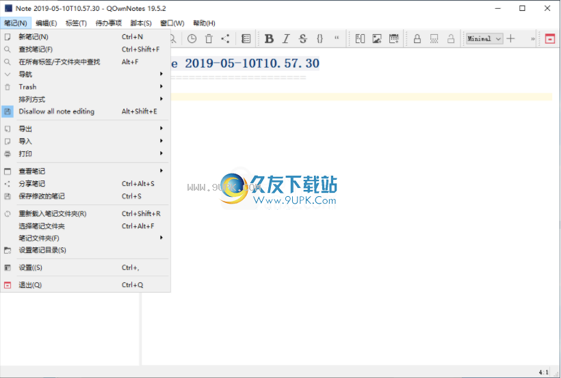Click the insert link toolbar icon

pyautogui.click(x=360, y=39)
